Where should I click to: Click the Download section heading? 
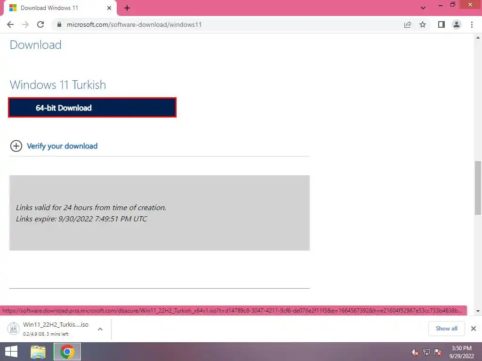36,45
